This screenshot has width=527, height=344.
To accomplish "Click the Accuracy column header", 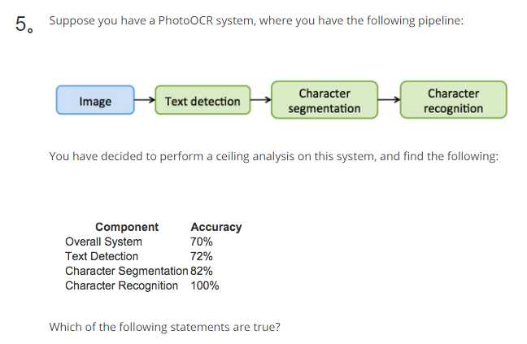I will (x=216, y=227).
